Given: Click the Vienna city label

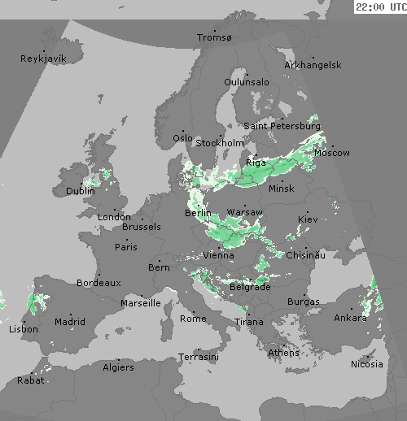Looking at the screenshot, I should coord(219,255).
